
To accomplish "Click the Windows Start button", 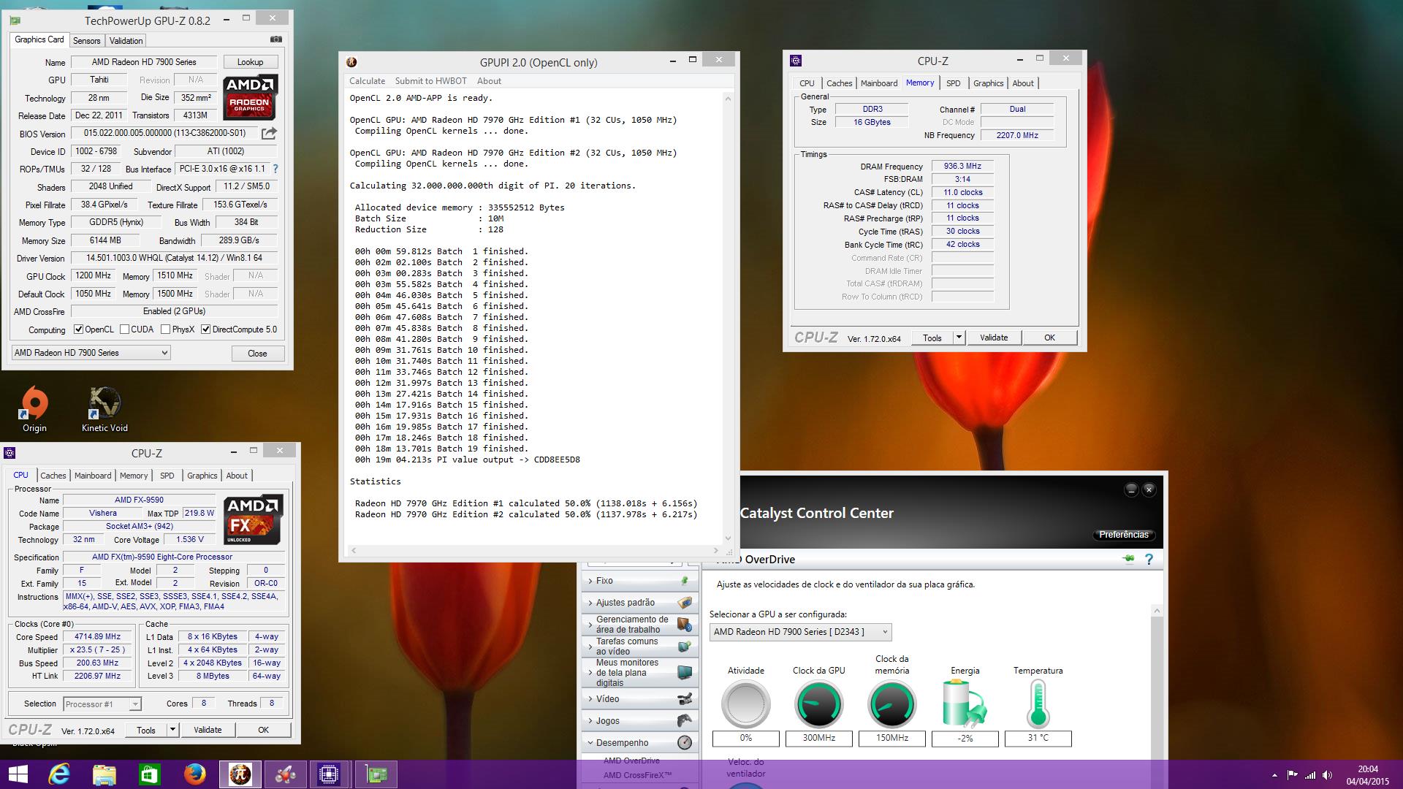I will point(18,774).
